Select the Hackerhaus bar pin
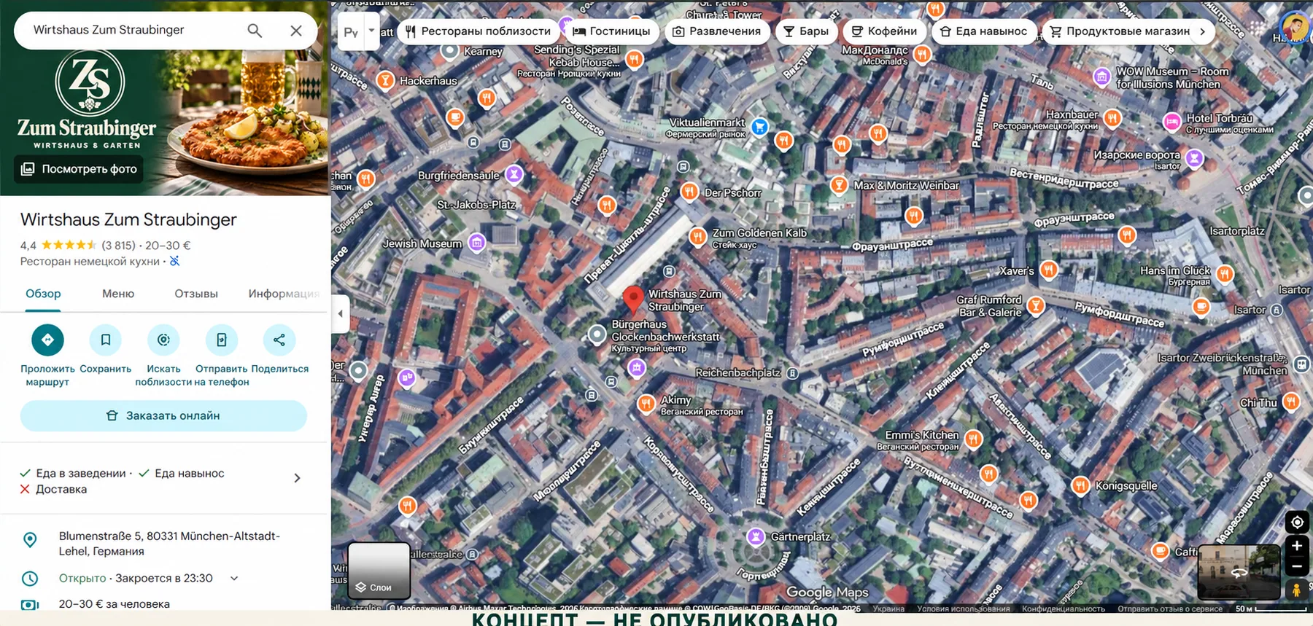The height and width of the screenshot is (626, 1313). pos(385,81)
